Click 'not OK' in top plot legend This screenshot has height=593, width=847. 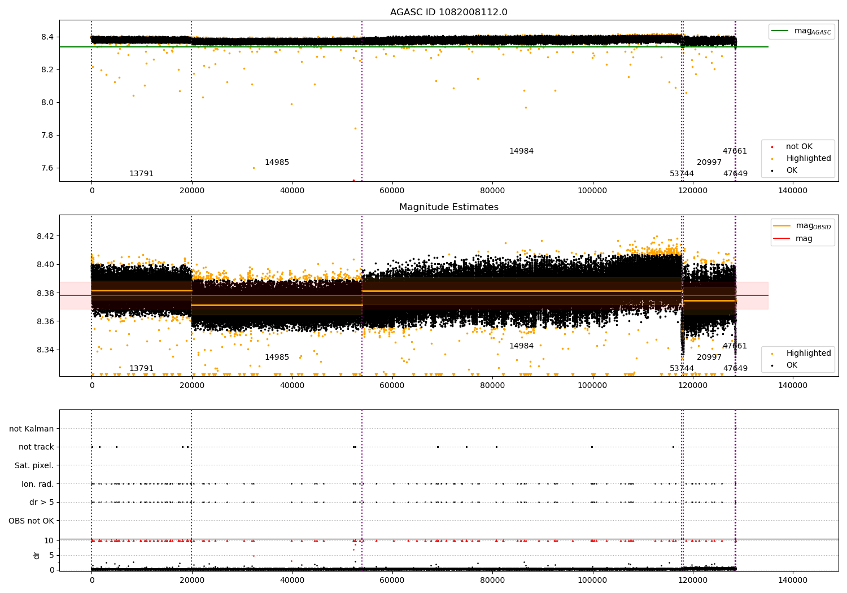point(798,146)
